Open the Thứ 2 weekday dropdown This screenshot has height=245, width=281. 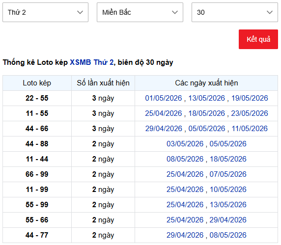pyautogui.click(x=45, y=12)
